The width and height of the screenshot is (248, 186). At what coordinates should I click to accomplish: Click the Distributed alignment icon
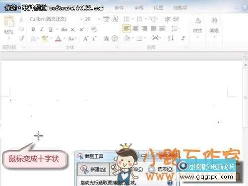(162, 29)
